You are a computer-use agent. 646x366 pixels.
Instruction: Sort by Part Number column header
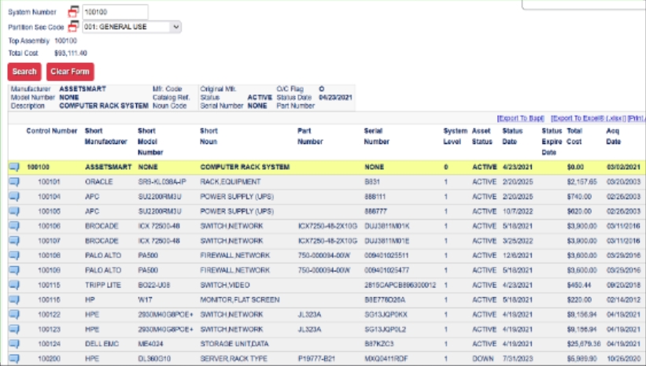click(310, 136)
